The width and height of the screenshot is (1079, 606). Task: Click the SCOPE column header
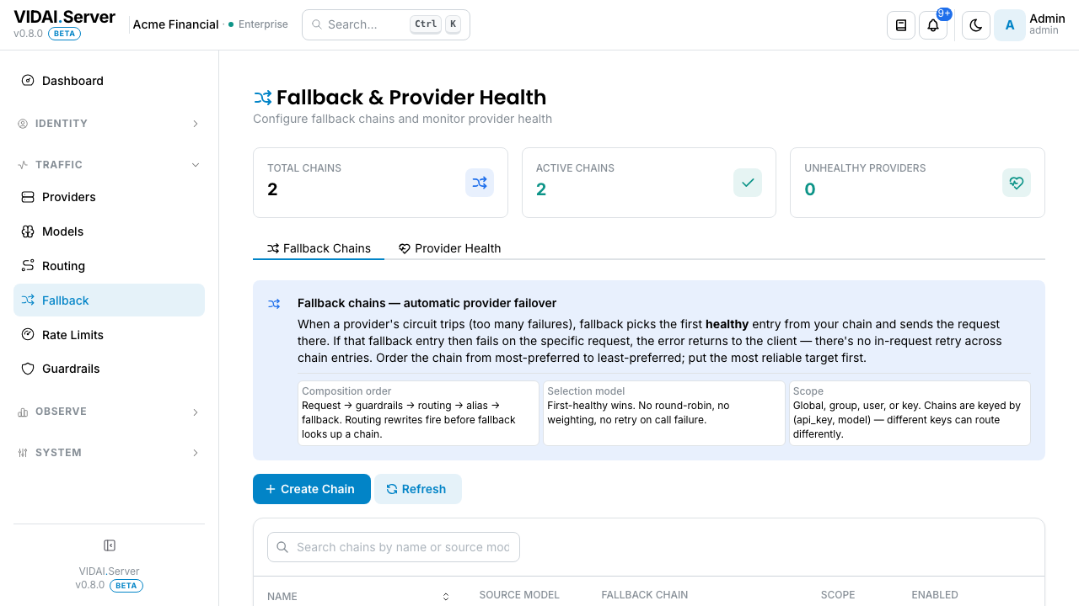(x=838, y=595)
